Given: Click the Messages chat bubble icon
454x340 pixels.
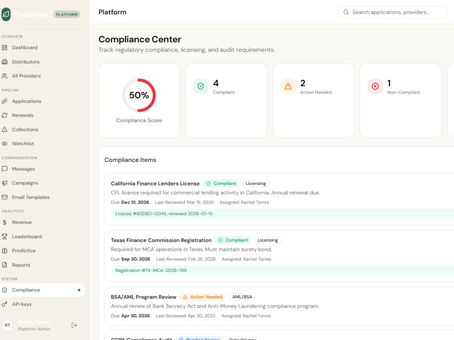Looking at the screenshot, I should click(x=5, y=169).
